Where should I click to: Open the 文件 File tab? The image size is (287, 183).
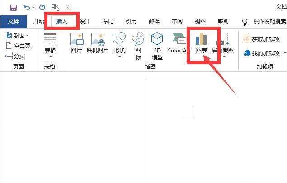(x=14, y=22)
